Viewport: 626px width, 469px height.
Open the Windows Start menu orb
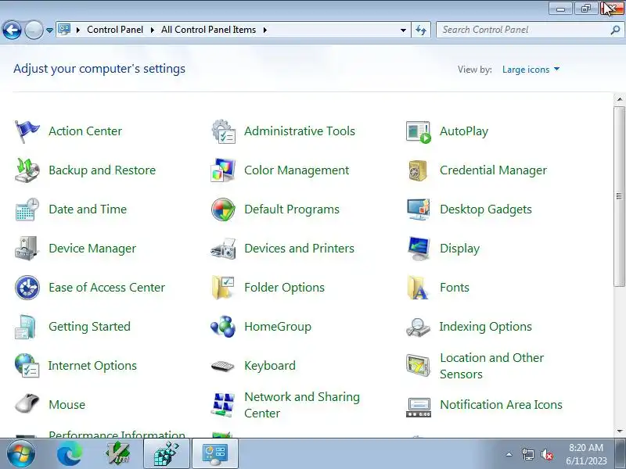click(x=21, y=454)
